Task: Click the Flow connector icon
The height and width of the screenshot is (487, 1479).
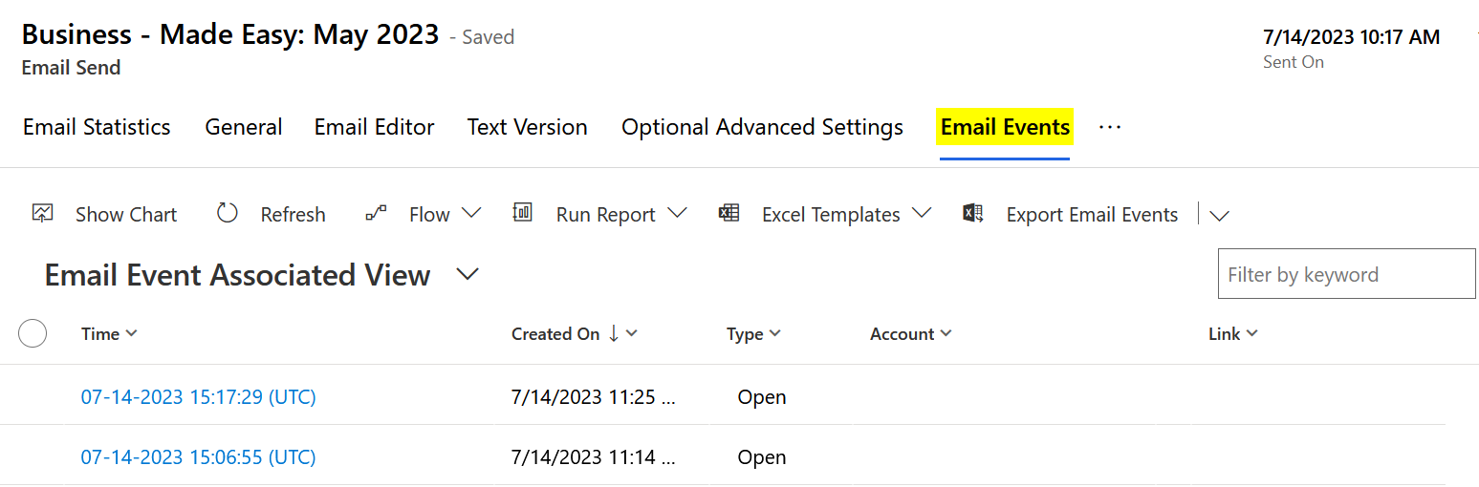Action: [x=376, y=213]
